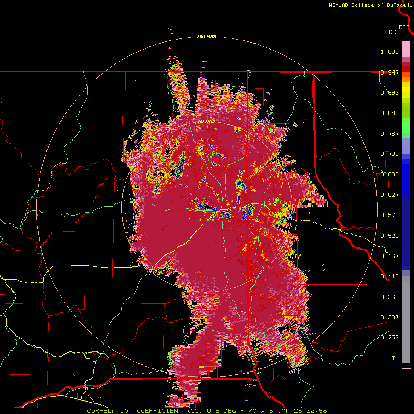Click the 0.573 legend value
414x414 pixels.
[x=390, y=215]
